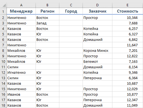Select column C header

(x=71, y=5)
